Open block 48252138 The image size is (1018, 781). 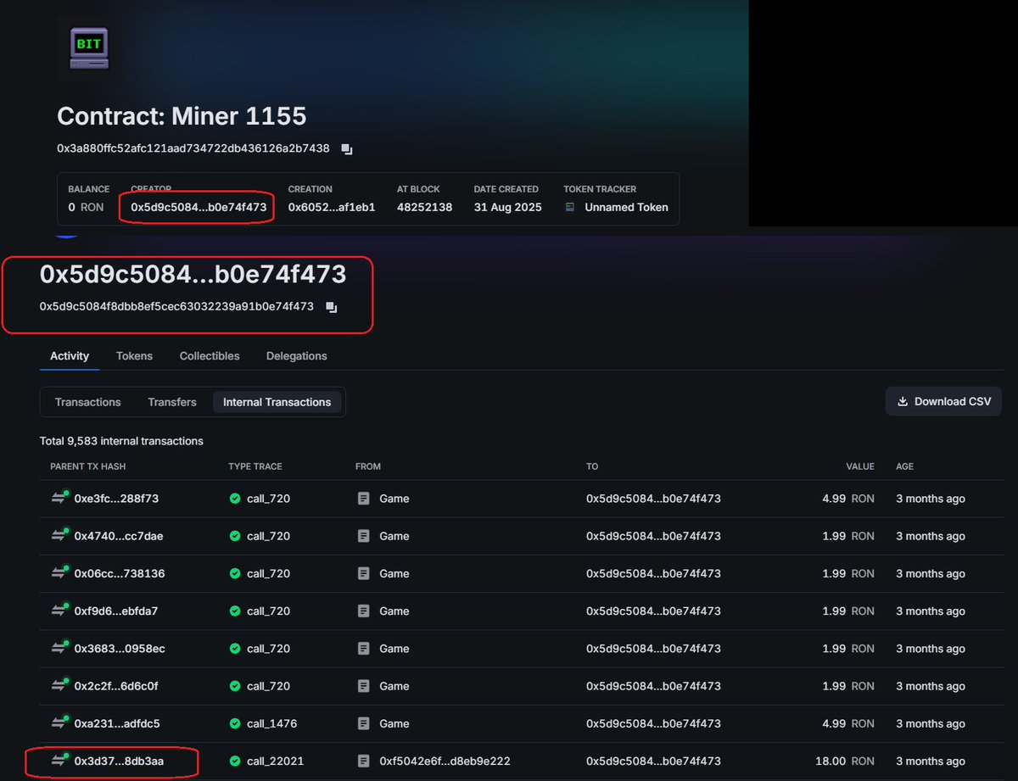click(424, 207)
